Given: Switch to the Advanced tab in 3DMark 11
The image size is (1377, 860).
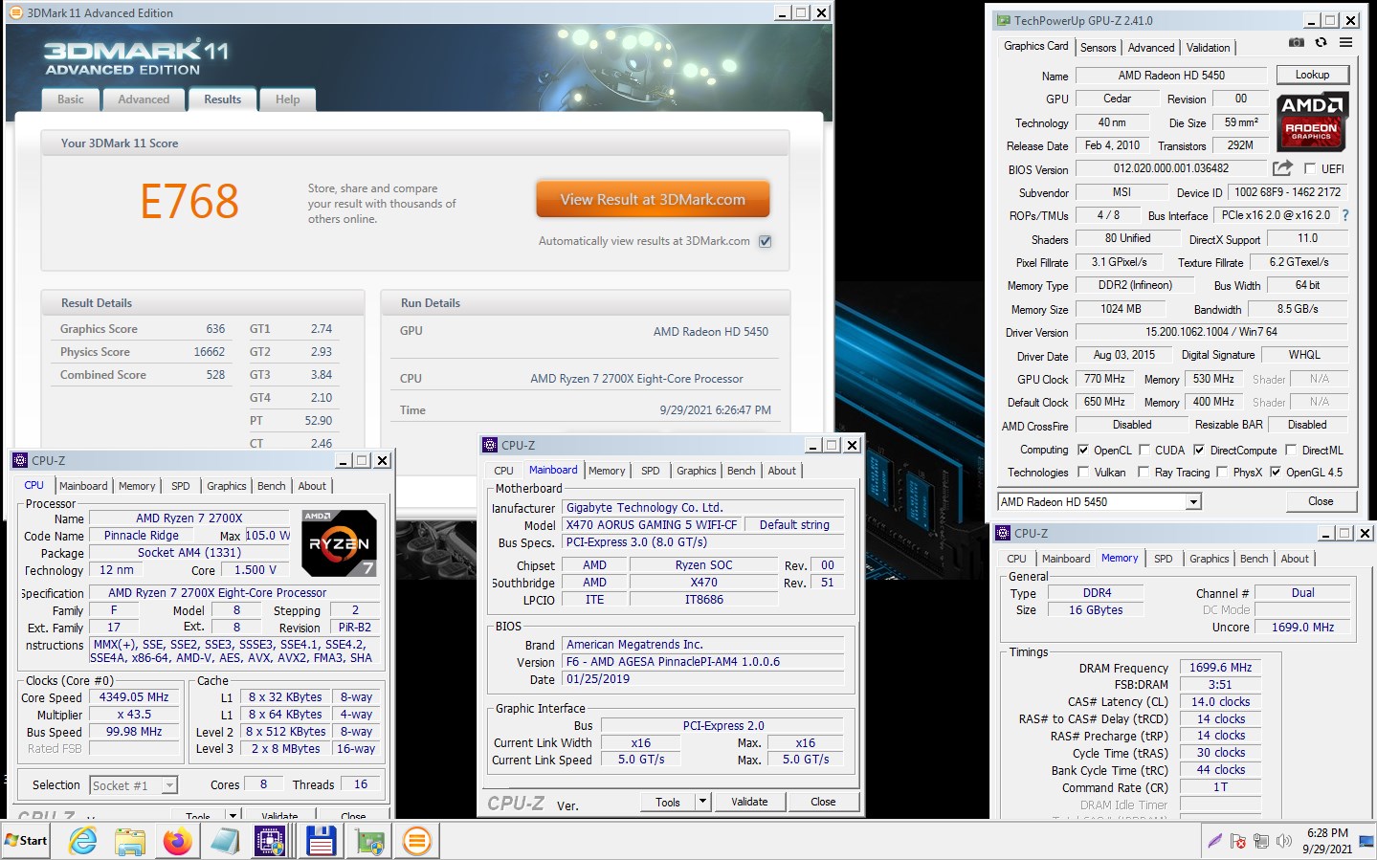Looking at the screenshot, I should point(144,99).
